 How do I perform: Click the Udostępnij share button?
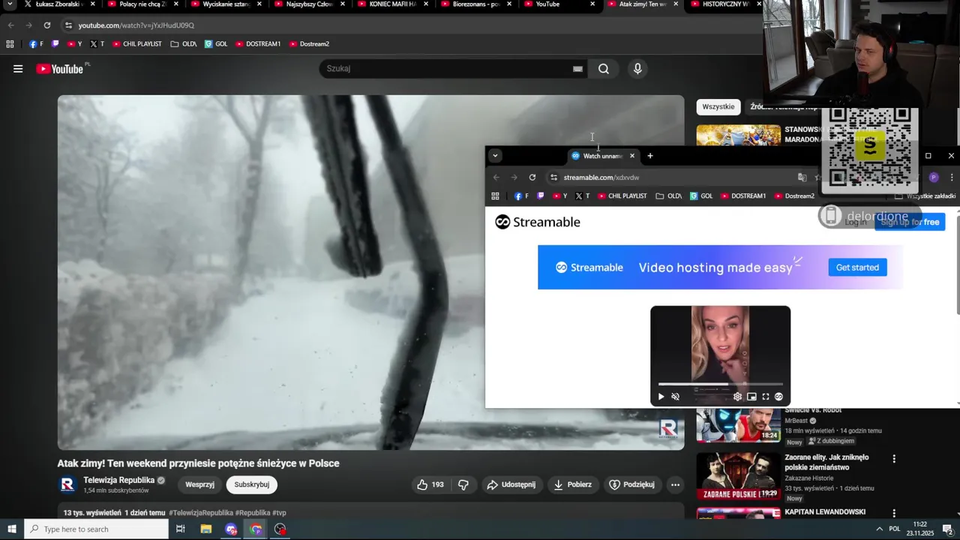pyautogui.click(x=511, y=484)
